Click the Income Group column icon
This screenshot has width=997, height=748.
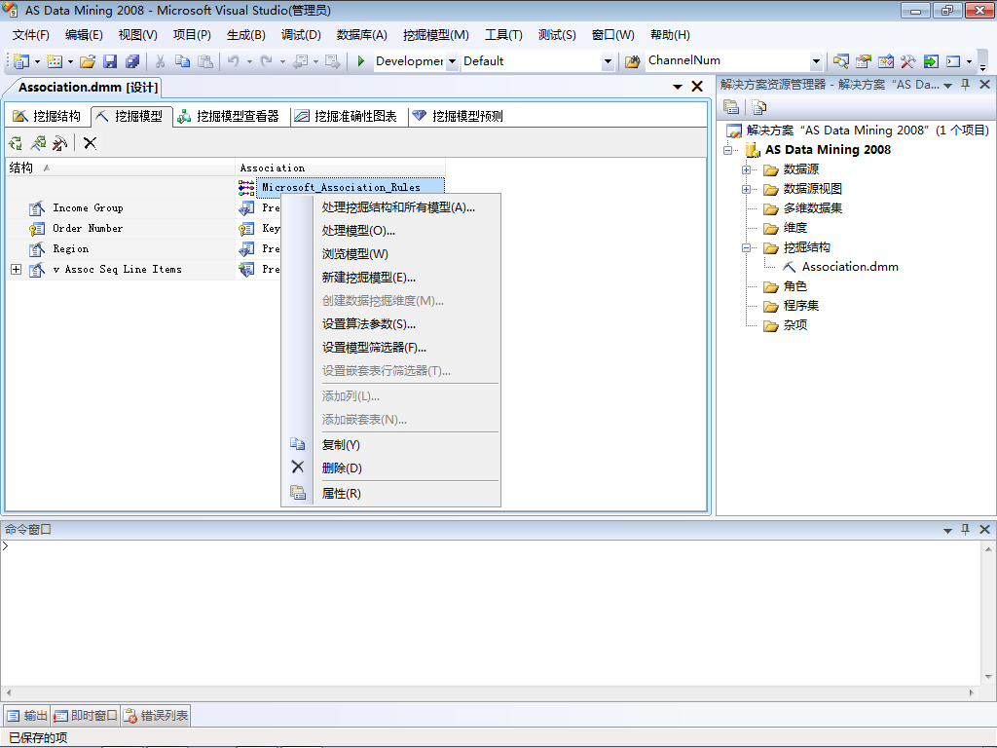pyautogui.click(x=37, y=208)
